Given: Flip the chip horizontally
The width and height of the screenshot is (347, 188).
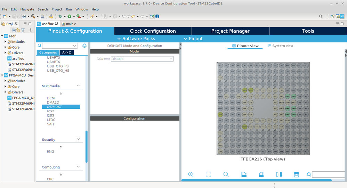Looking at the screenshot, I should click(x=279, y=174).
